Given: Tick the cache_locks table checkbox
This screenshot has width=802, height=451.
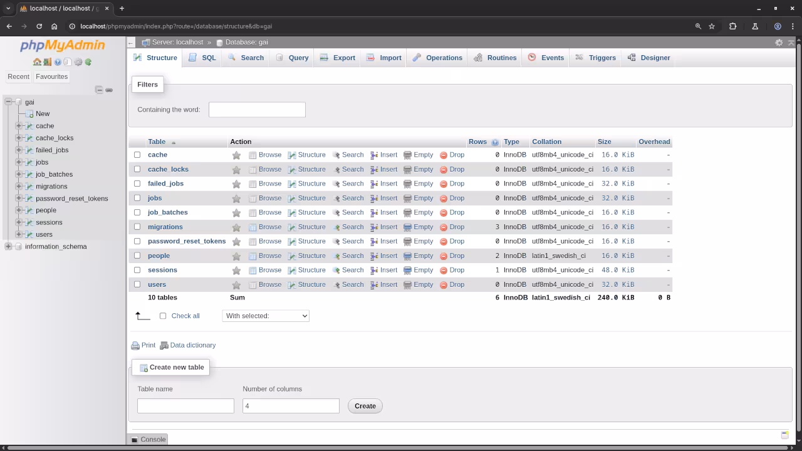Looking at the screenshot, I should (137, 169).
